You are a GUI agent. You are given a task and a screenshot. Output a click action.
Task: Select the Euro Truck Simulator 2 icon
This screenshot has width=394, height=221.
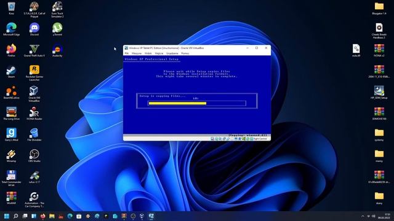57,10
